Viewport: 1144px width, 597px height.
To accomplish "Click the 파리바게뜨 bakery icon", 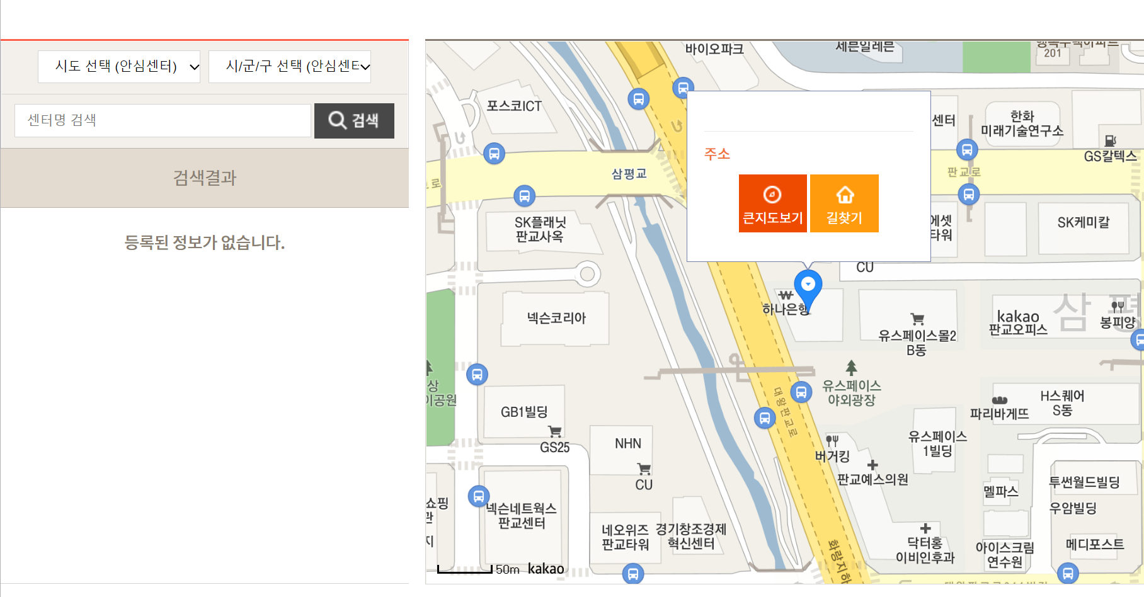I will coord(1000,400).
